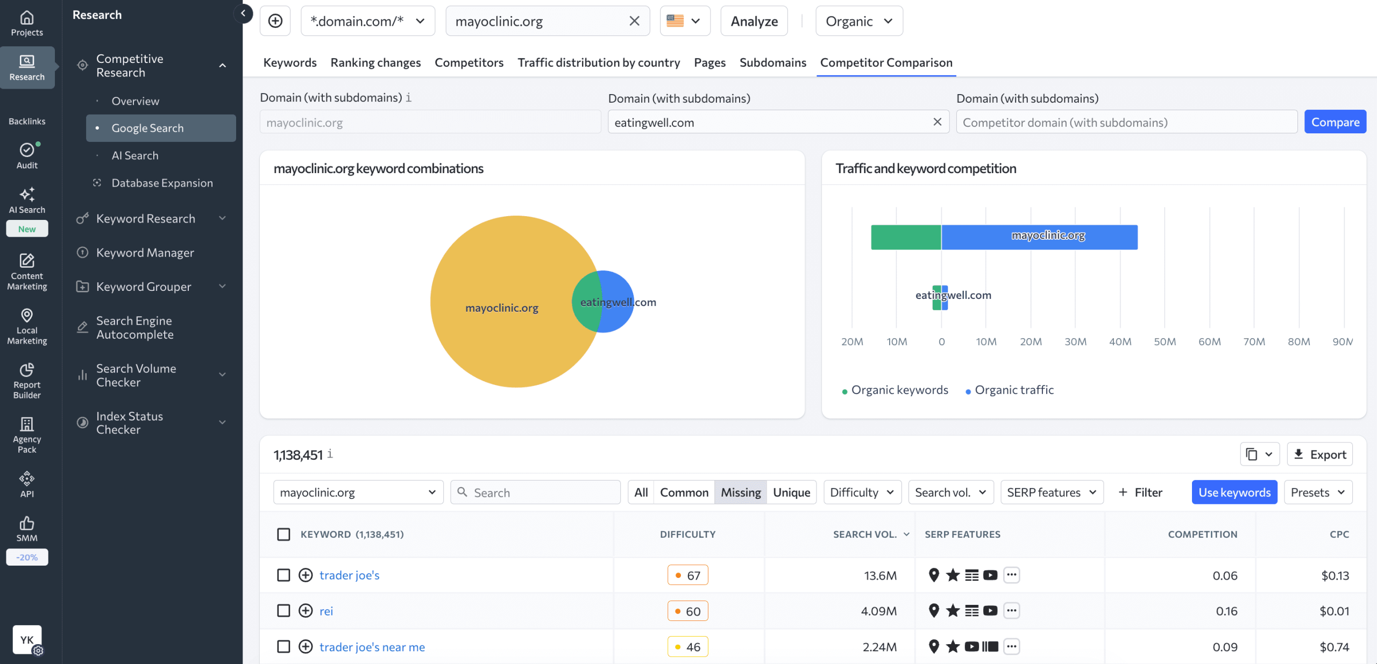Open the SERP features filter dropdown
This screenshot has height=664, width=1377.
[1051, 492]
